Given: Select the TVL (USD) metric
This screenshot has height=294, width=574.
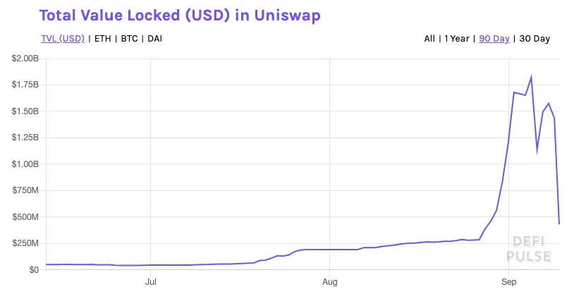Looking at the screenshot, I should [63, 39].
